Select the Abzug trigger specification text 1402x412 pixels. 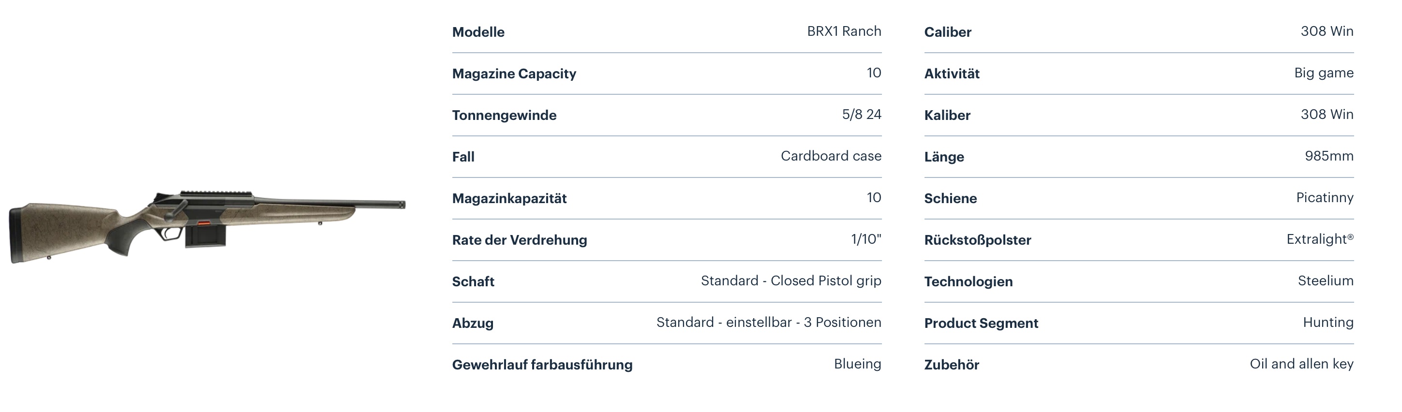[768, 322]
